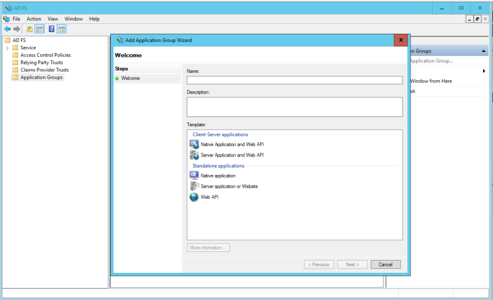
Task: Open the submenu arrow in Actions pane
Action: coord(484,71)
